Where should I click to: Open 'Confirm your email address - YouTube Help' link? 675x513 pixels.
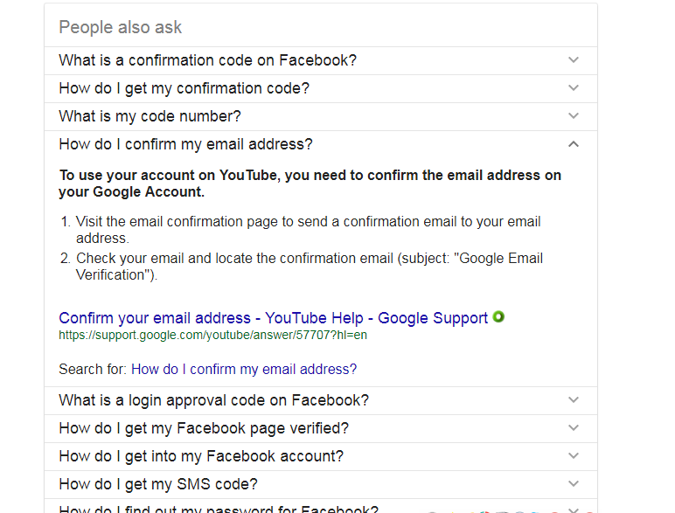pos(274,318)
